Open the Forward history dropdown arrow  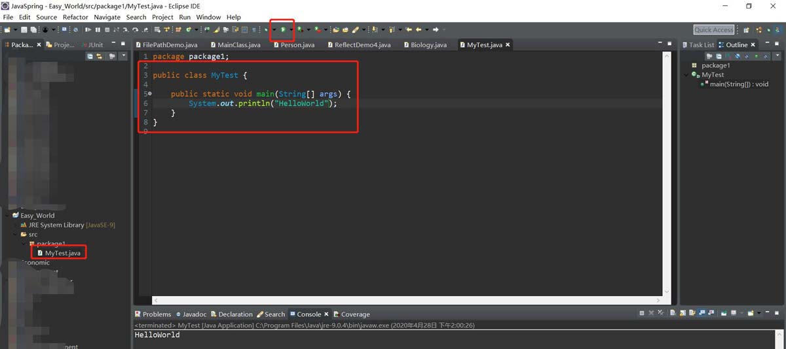click(x=443, y=29)
